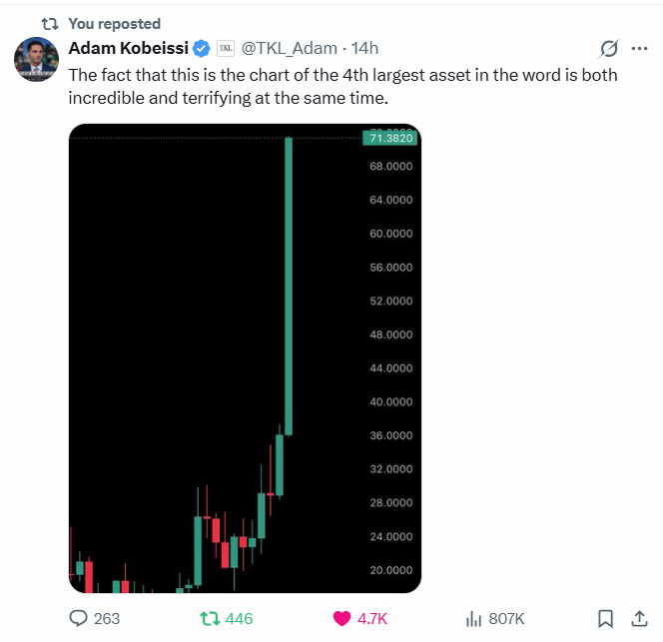Image resolution: width=663 pixels, height=642 pixels.
Task: Click the 807K views count
Action: pos(506,619)
